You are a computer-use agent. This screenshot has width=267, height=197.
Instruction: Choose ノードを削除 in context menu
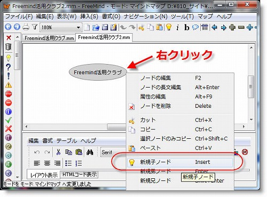[x=180, y=106]
